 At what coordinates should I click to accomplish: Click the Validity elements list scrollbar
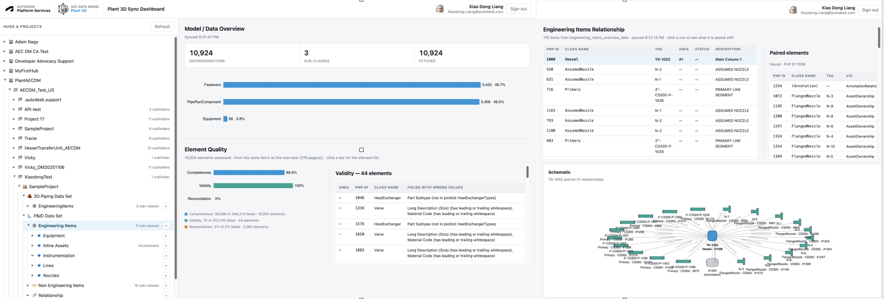(x=528, y=172)
